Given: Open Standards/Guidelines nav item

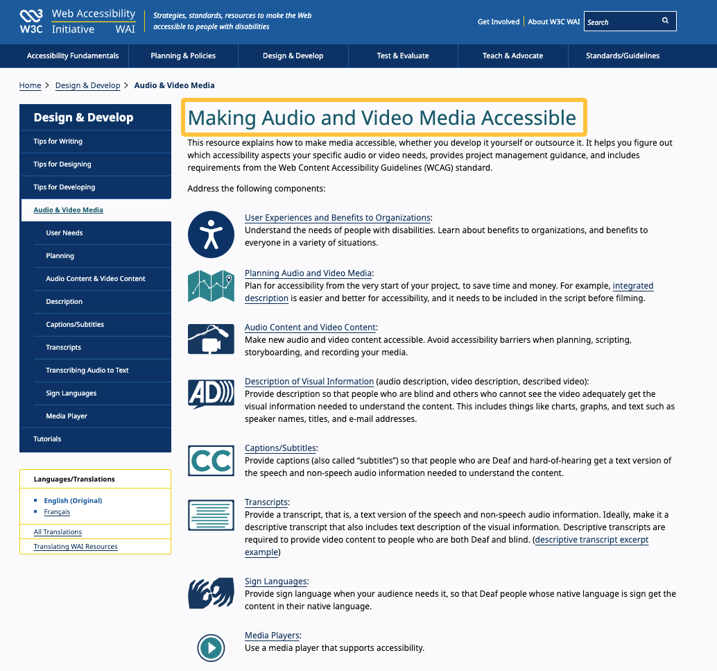Looking at the screenshot, I should pyautogui.click(x=623, y=56).
